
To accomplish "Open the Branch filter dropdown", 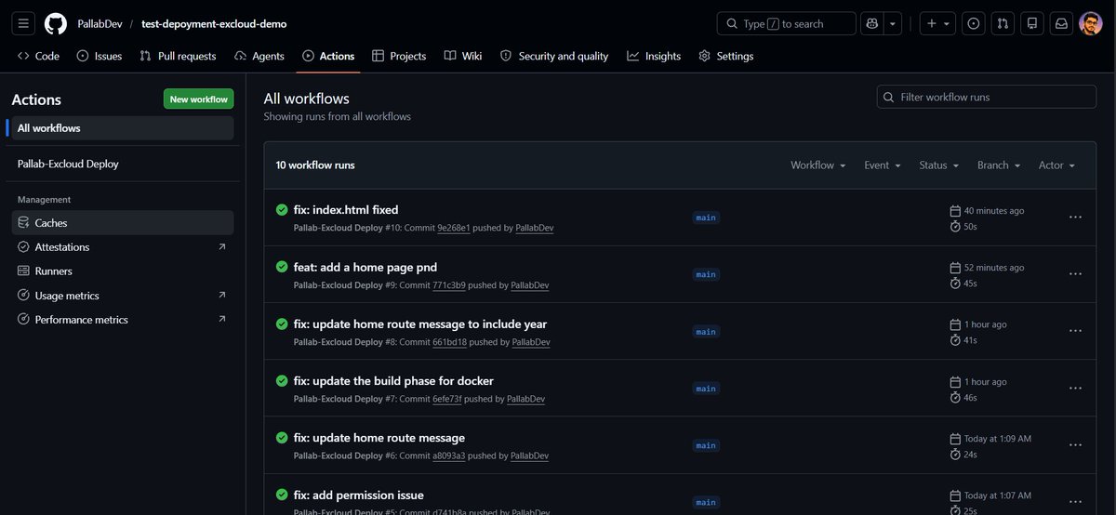I will click(x=999, y=165).
